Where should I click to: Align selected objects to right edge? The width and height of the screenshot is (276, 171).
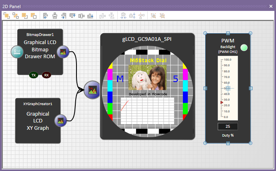coord(64,16)
